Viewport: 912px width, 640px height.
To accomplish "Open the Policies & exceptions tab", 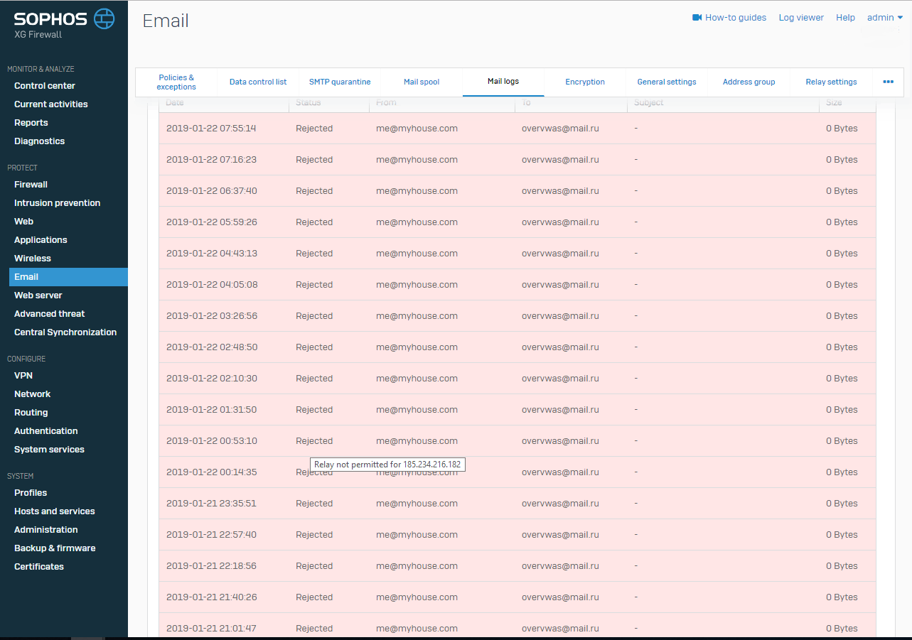I will click(176, 82).
